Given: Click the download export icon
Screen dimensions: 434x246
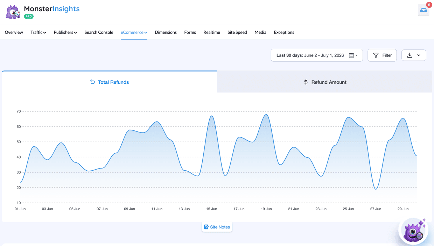Looking at the screenshot, I should pos(409,55).
